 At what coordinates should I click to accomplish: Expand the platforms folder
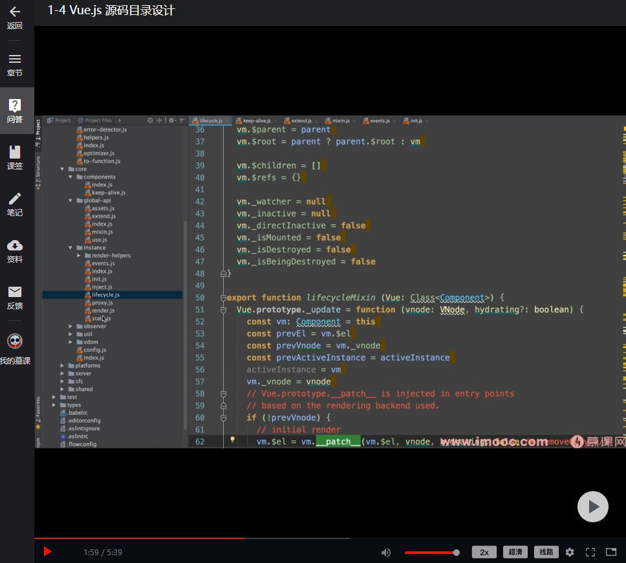[62, 366]
